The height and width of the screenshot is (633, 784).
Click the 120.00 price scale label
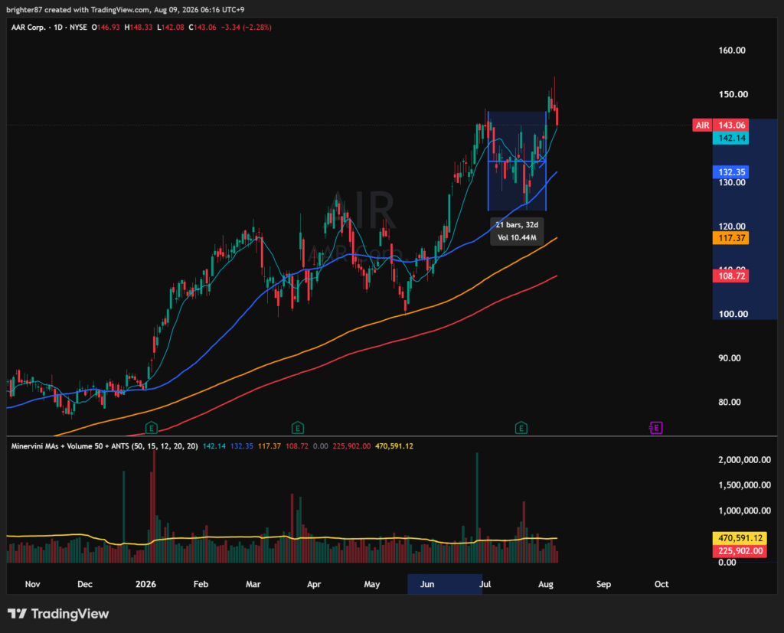coord(731,227)
